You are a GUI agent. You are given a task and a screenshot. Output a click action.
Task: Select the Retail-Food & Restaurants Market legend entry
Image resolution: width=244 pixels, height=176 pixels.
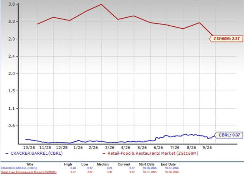coord(153,153)
